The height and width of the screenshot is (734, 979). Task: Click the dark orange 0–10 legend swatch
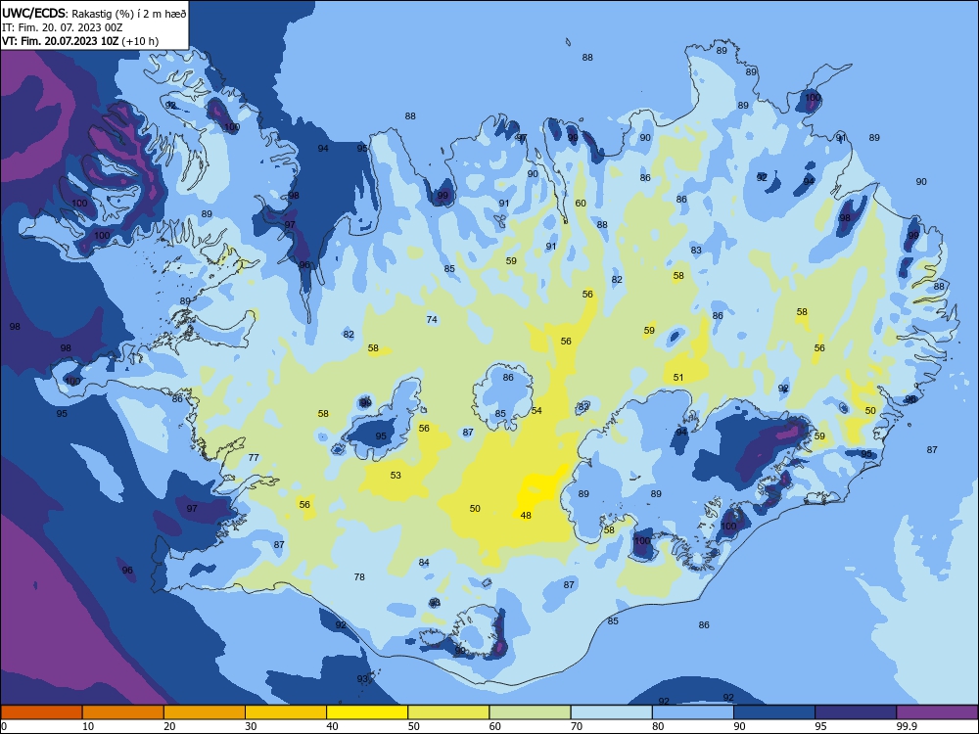41,712
